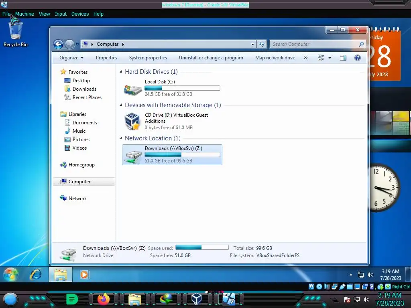Go back with the Explorer back arrow

(x=58, y=44)
